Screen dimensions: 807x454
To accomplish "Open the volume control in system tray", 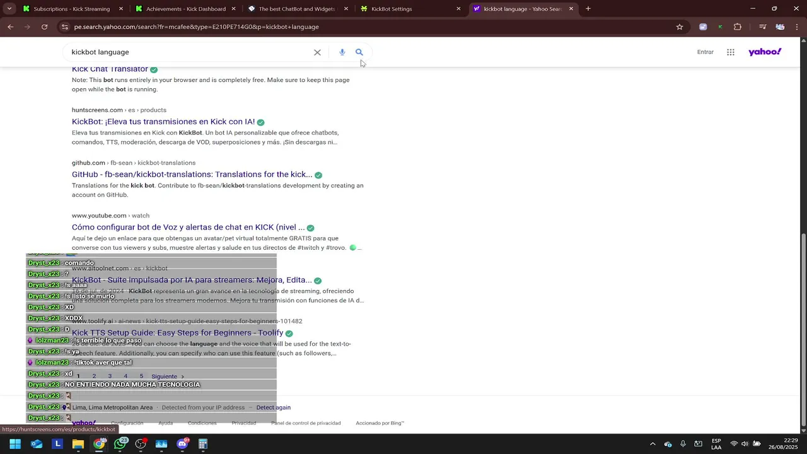I will (745, 444).
